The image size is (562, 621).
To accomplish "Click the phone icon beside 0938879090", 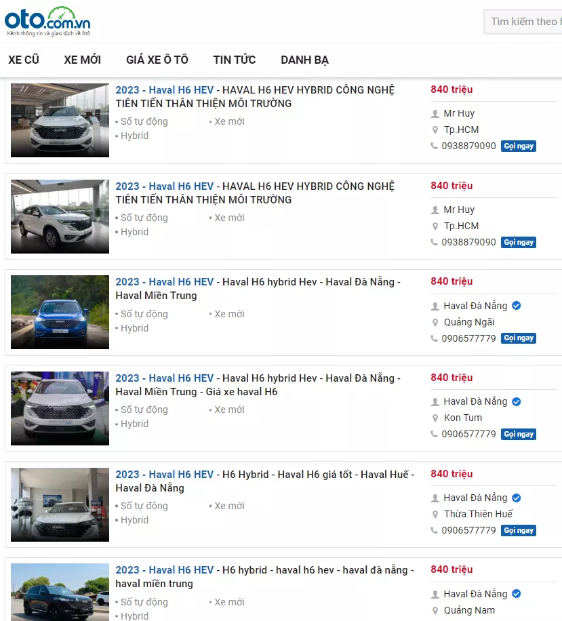I will point(433,146).
